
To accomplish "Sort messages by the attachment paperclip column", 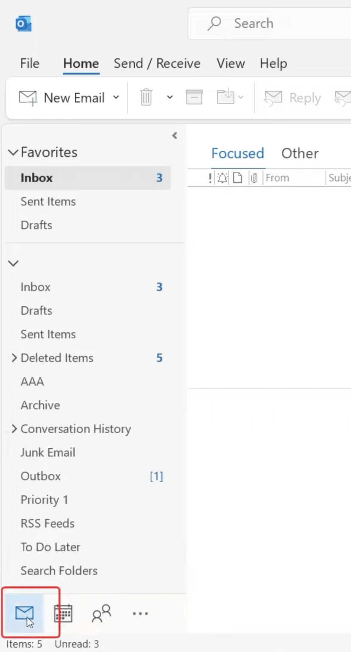I will [253, 178].
